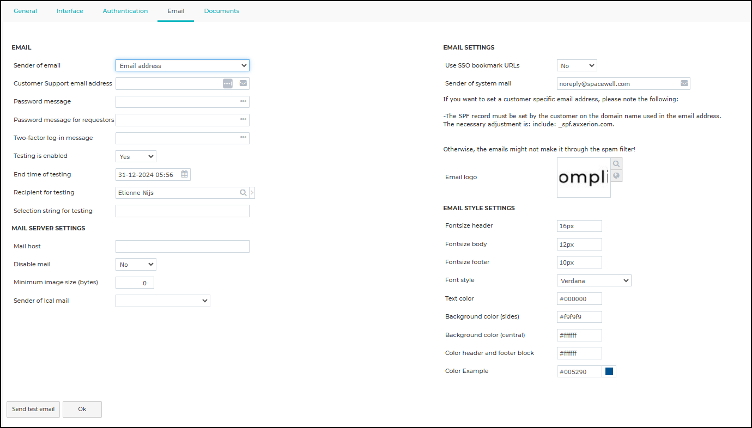This screenshot has width=752, height=428.
Task: Click the Mail host input field
Action: click(183, 247)
